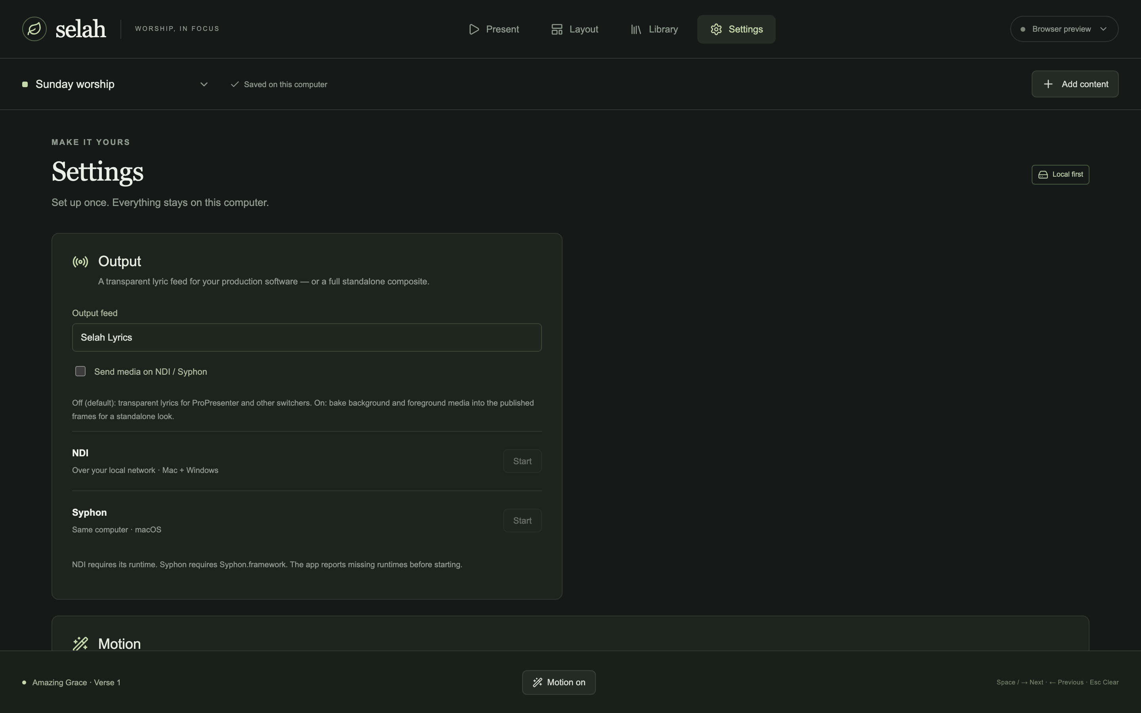The image size is (1141, 713).
Task: Click the Present play icon
Action: [x=474, y=29]
